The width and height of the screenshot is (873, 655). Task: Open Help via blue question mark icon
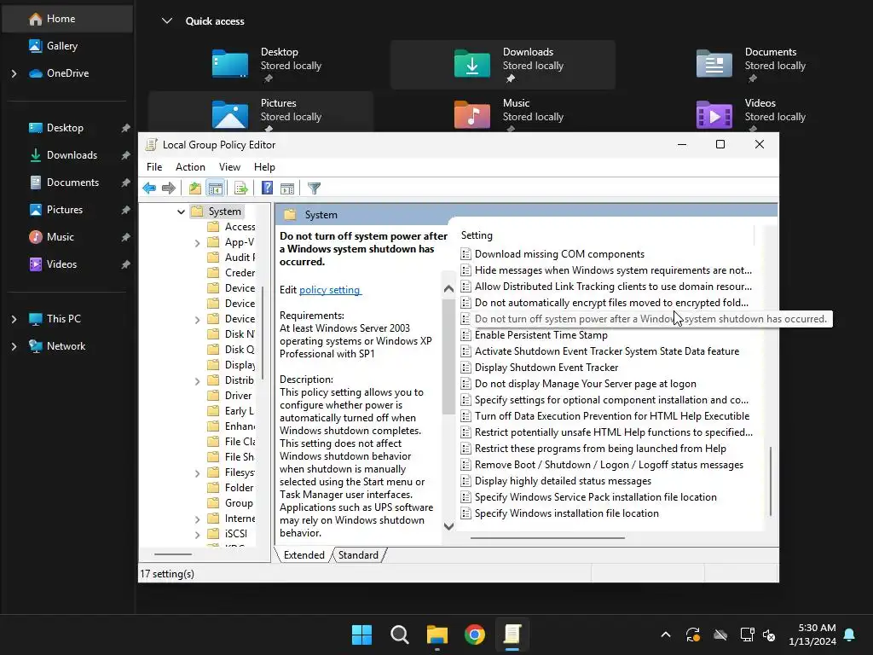point(267,188)
